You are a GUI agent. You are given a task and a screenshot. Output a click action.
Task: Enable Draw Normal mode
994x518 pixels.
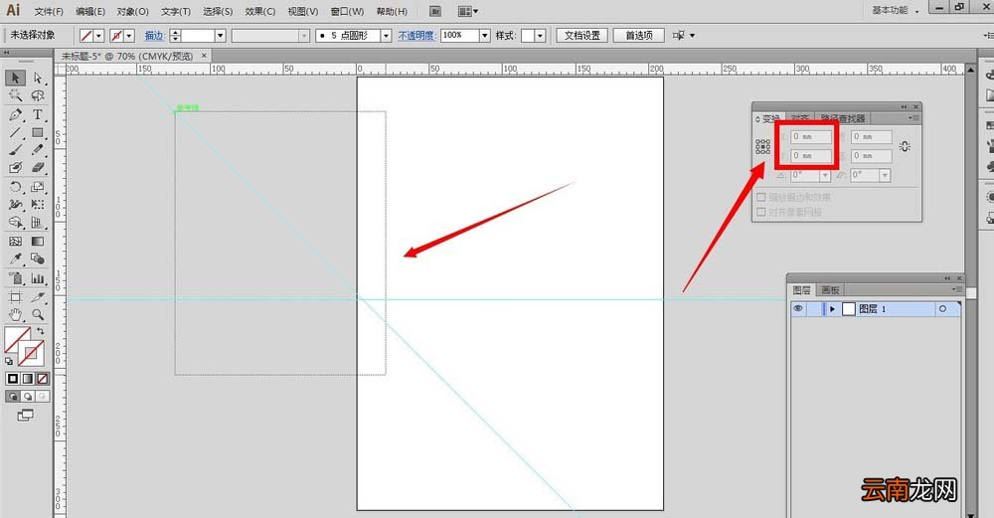pyautogui.click(x=13, y=397)
